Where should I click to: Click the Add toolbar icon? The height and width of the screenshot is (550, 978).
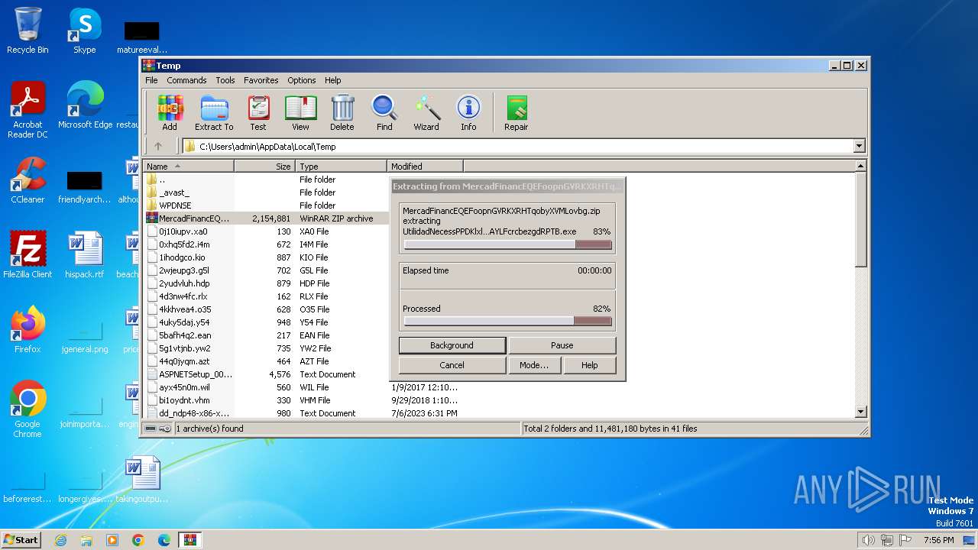[x=170, y=113]
